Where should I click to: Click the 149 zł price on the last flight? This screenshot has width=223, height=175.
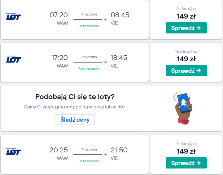pyautogui.click(x=186, y=151)
